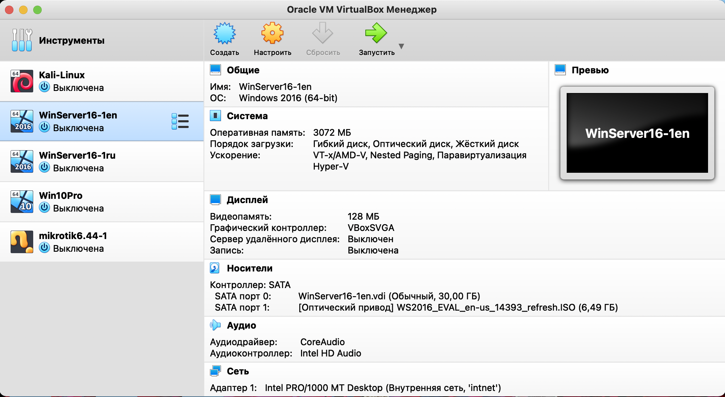Screen dimensions: 725x397
Task: Open the Носители section heading link
Action: point(250,268)
